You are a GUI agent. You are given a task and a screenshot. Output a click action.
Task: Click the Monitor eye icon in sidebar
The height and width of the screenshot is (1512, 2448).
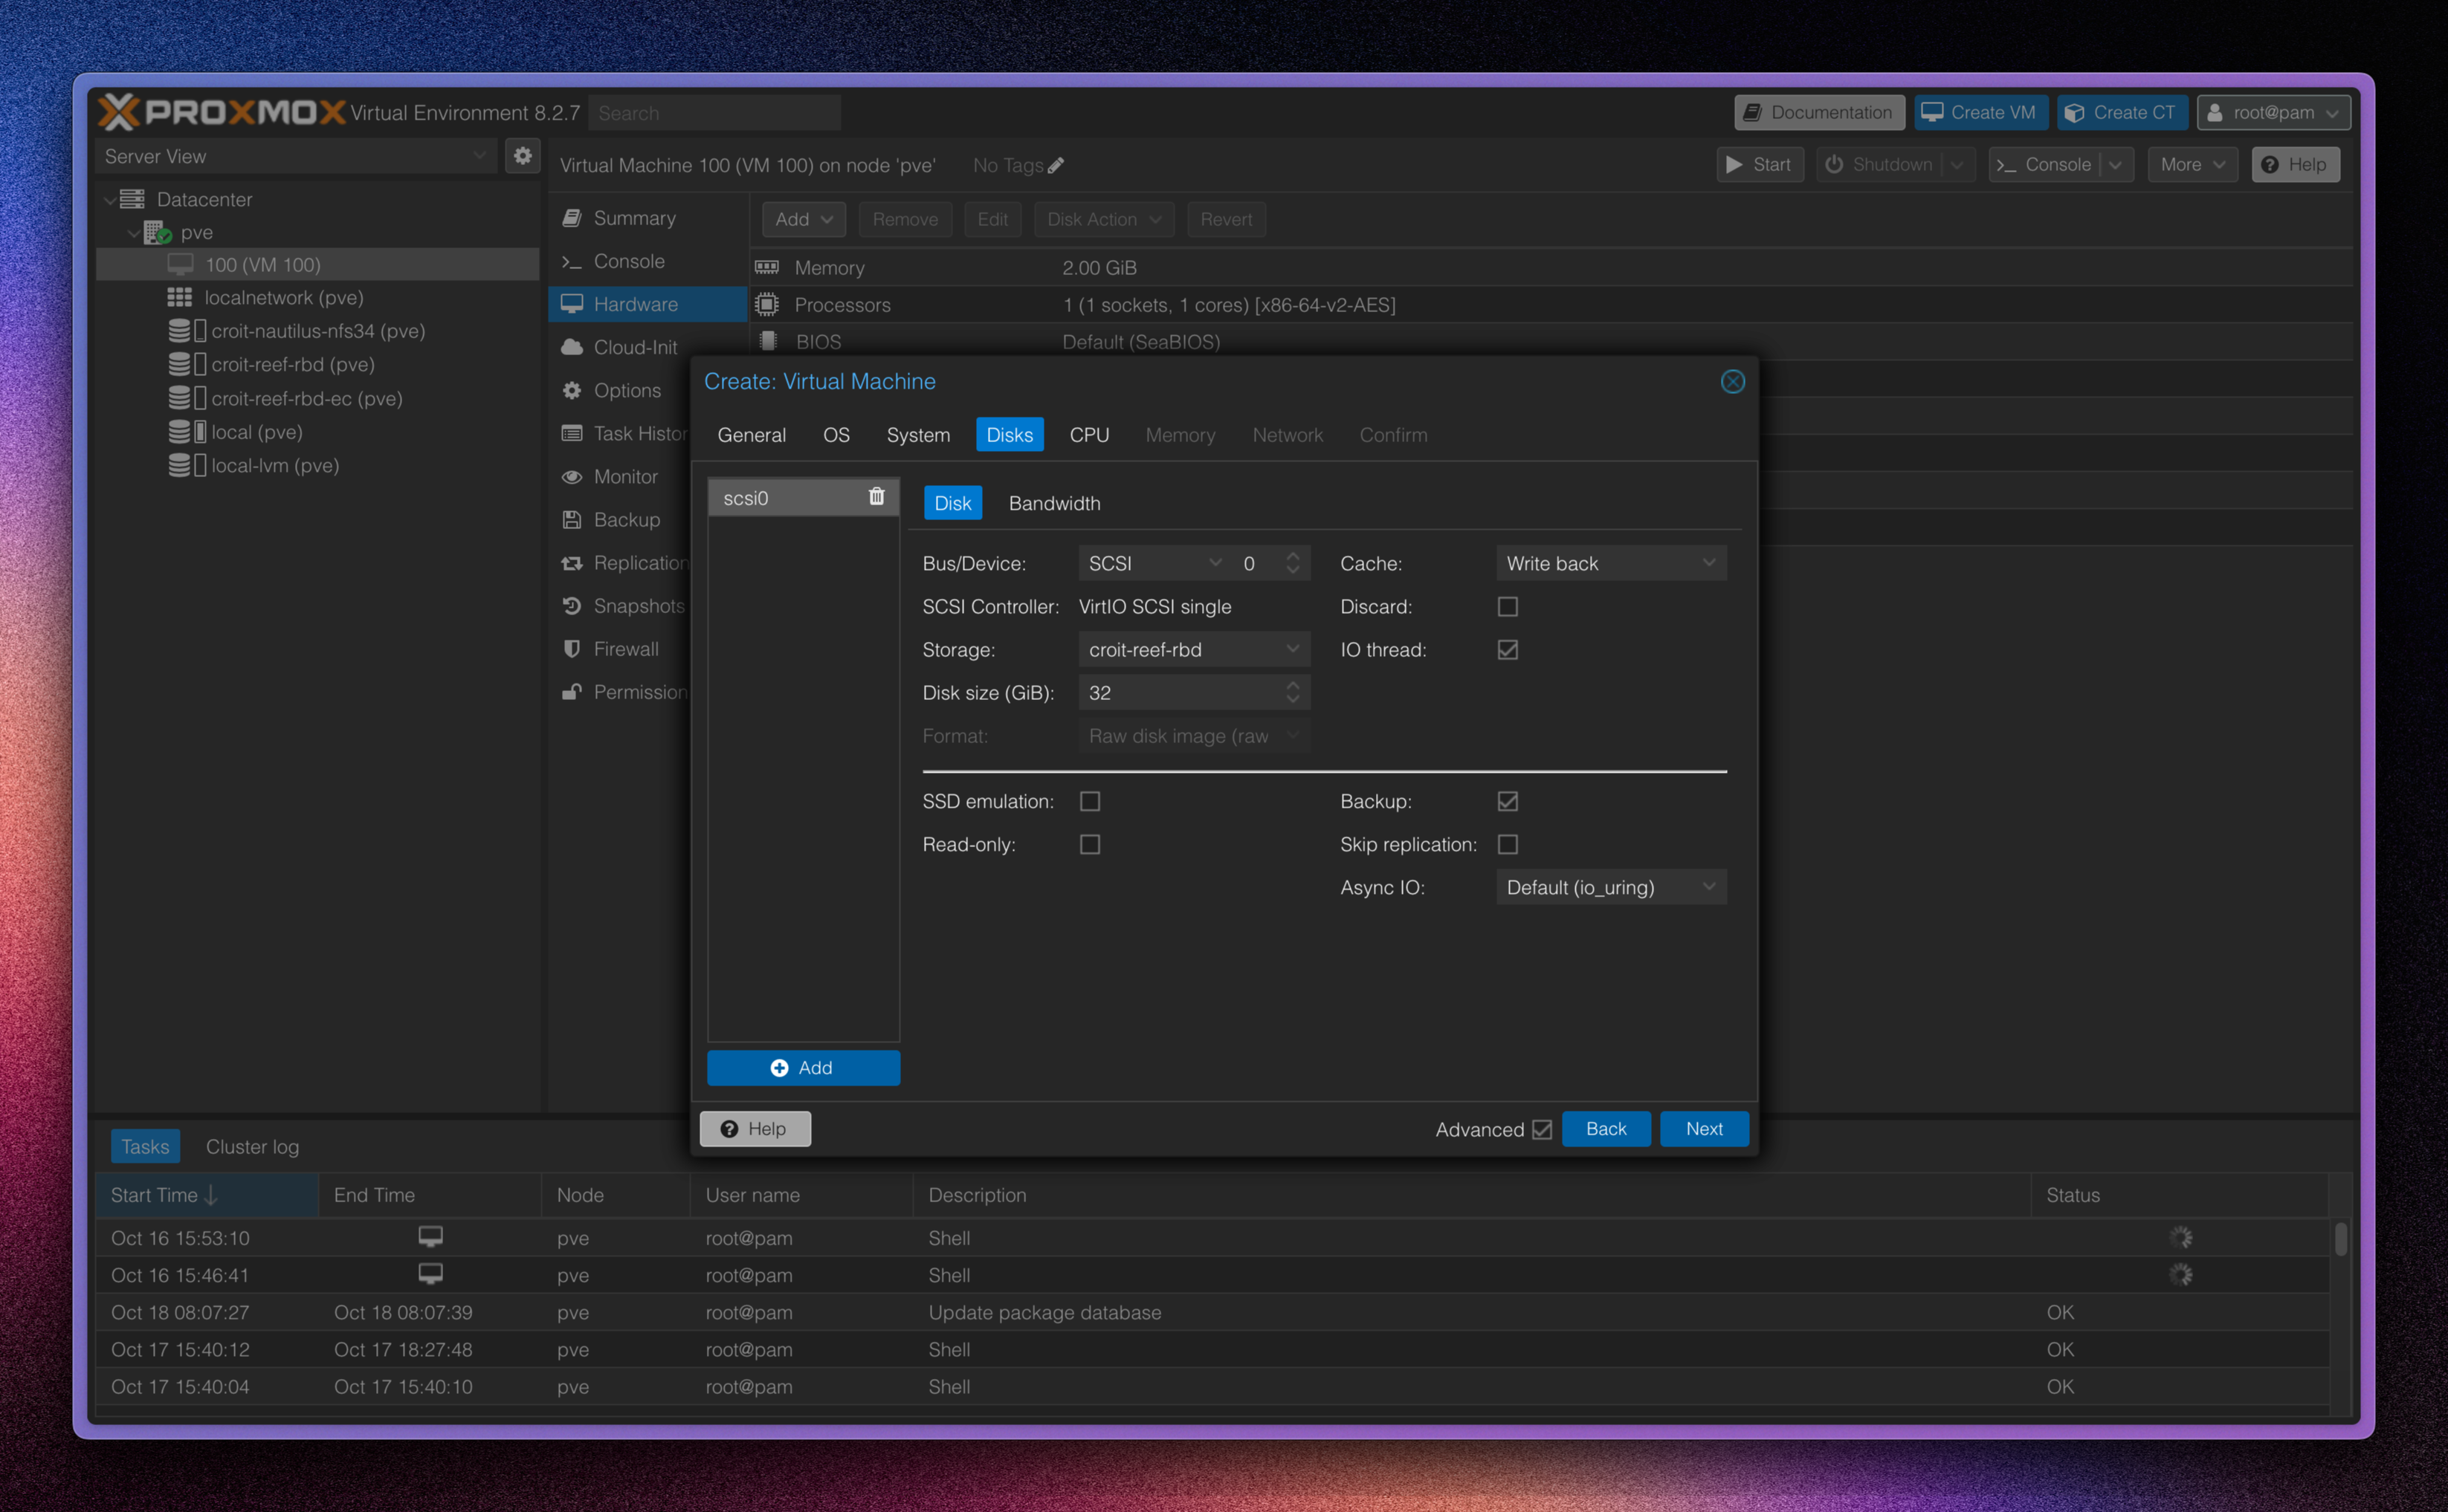coord(571,477)
